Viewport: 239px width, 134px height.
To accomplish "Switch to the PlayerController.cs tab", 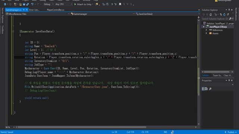I will [x=56, y=10].
